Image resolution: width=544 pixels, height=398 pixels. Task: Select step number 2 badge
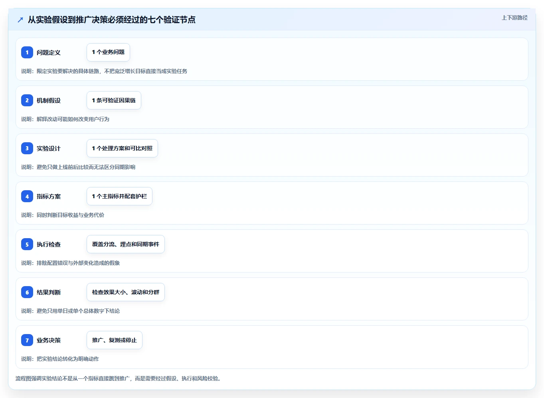[x=27, y=100]
